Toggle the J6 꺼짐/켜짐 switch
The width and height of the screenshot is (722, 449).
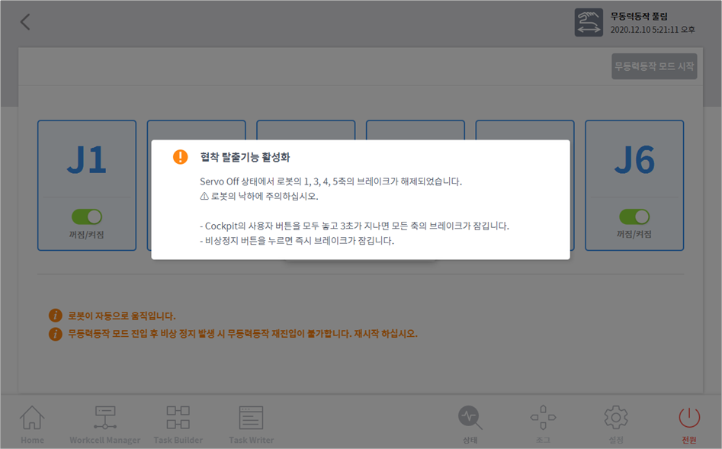[634, 217]
